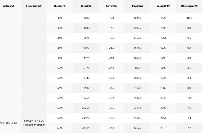The image size is (204, 133).
Task: Click the Throttle(%) column header
Action: click(x=60, y=6)
